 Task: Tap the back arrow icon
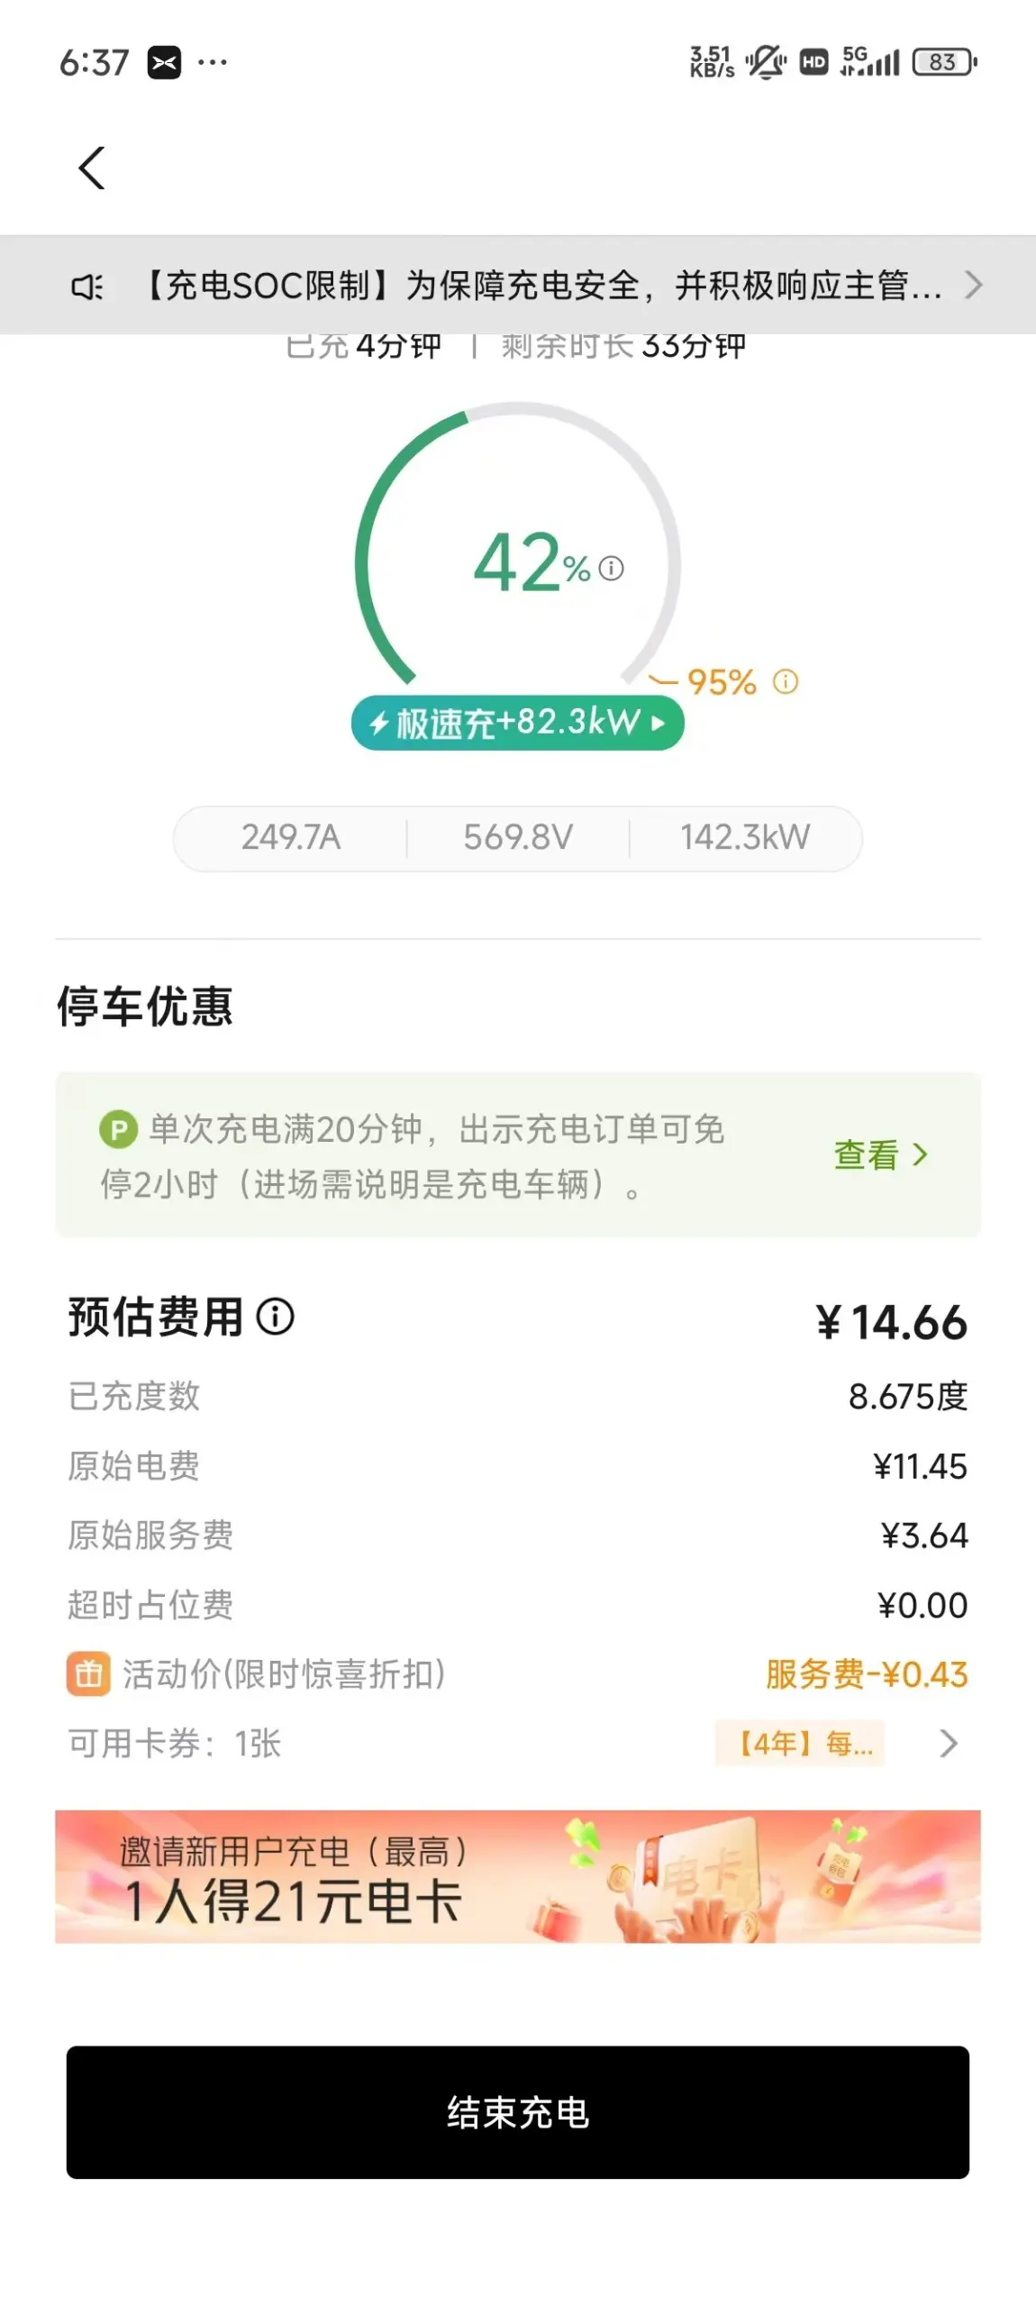pyautogui.click(x=92, y=169)
